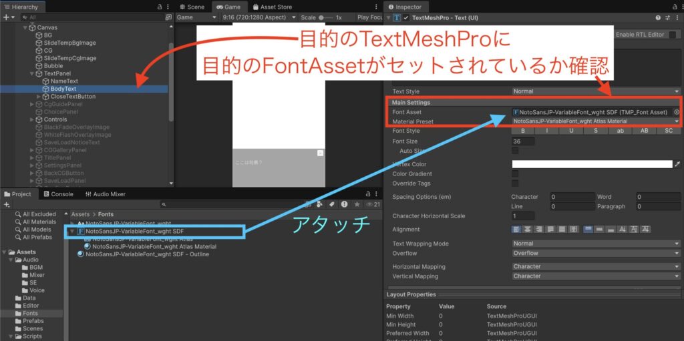Select NameText in the Hierarchy
Image resolution: width=684 pixels, height=341 pixels.
pos(64,81)
